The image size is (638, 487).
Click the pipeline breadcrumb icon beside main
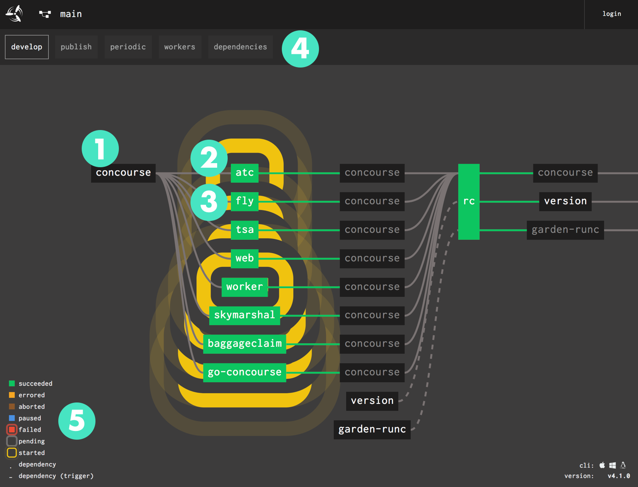click(45, 14)
